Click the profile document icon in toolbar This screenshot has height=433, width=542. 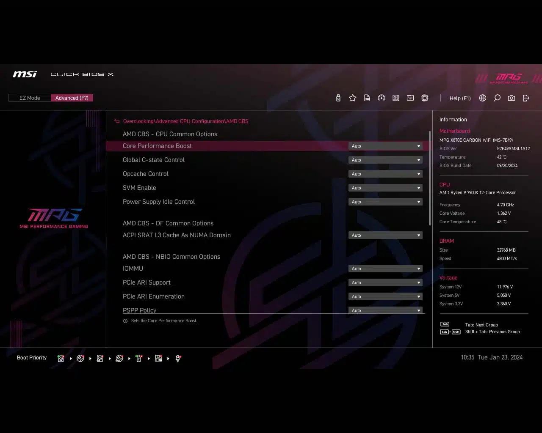[367, 98]
